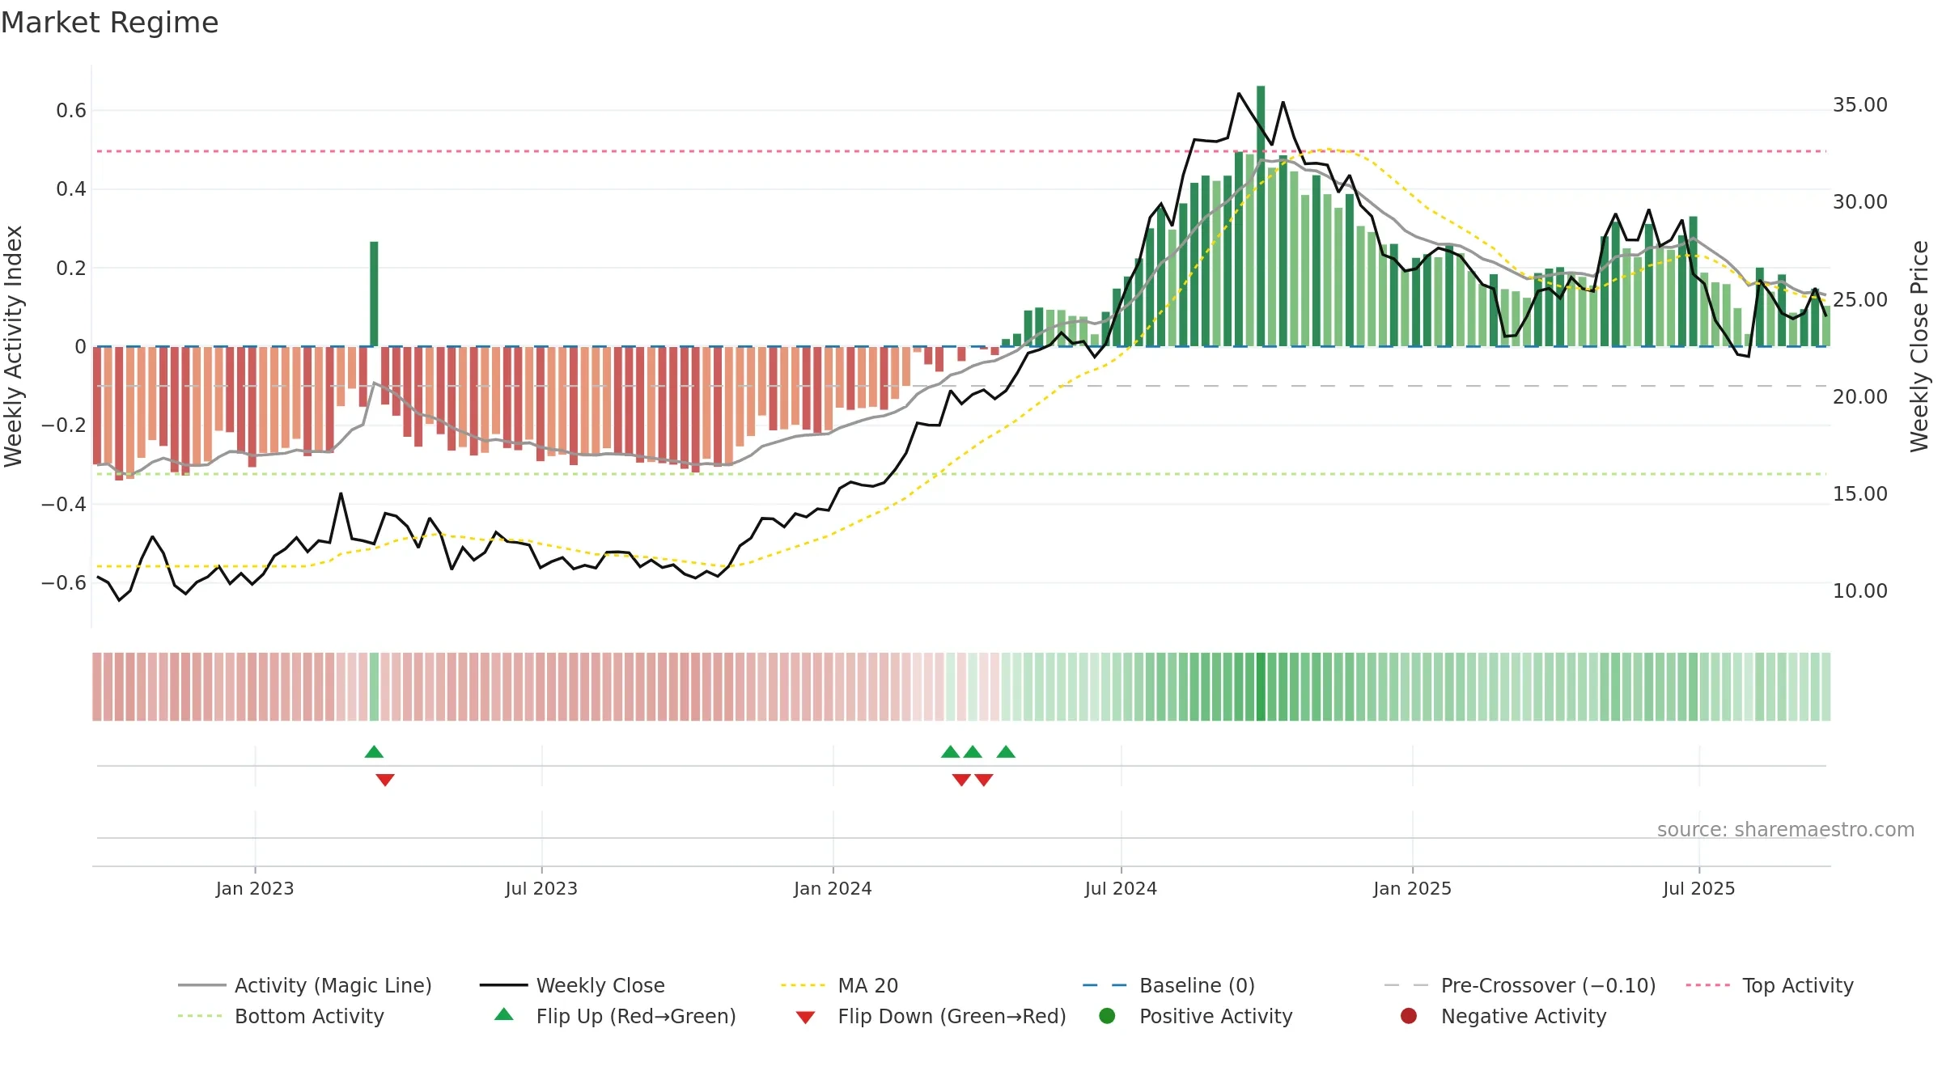Toggle the Flip Down (Green→Red) legend entry

(x=931, y=1016)
